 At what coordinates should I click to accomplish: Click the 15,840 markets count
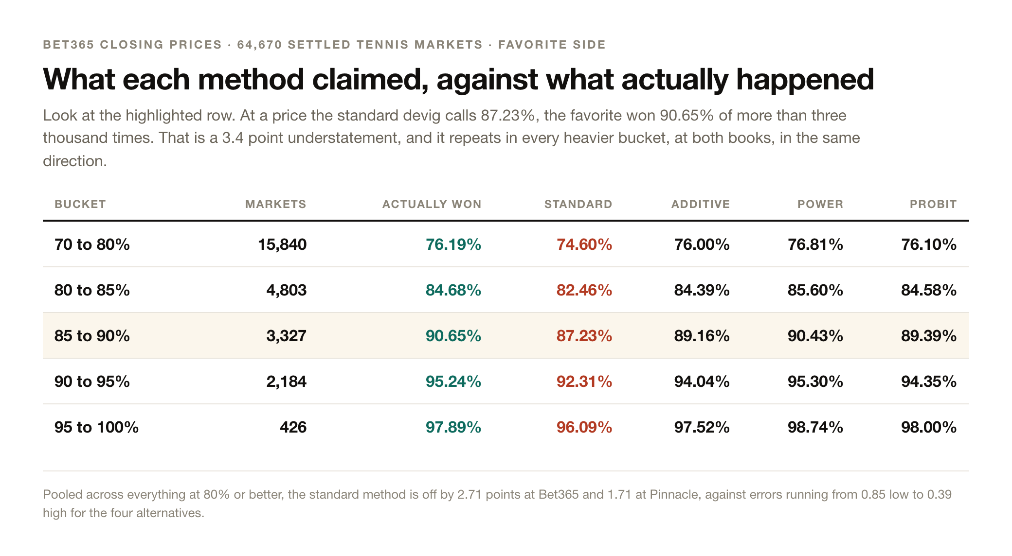pos(282,244)
